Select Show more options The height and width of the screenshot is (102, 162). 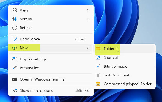pos(51,90)
